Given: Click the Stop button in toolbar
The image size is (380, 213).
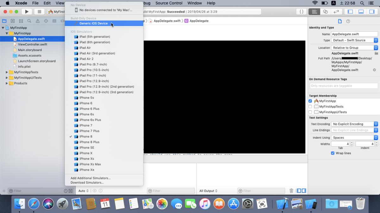Looking at the screenshot, I should [x=39, y=12].
